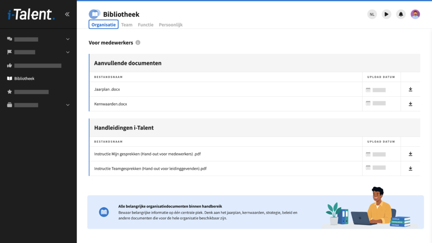Image resolution: width=432 pixels, height=243 pixels.
Task: Open the NL language selector
Action: [372, 14]
